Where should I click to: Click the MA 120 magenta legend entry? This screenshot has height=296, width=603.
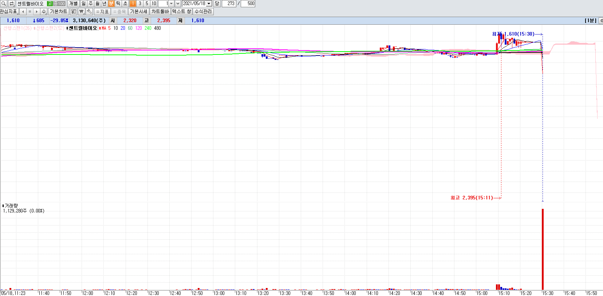pyautogui.click(x=139, y=28)
